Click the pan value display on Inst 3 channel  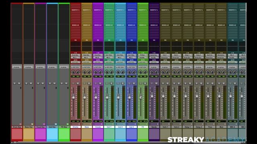pos(132,76)
